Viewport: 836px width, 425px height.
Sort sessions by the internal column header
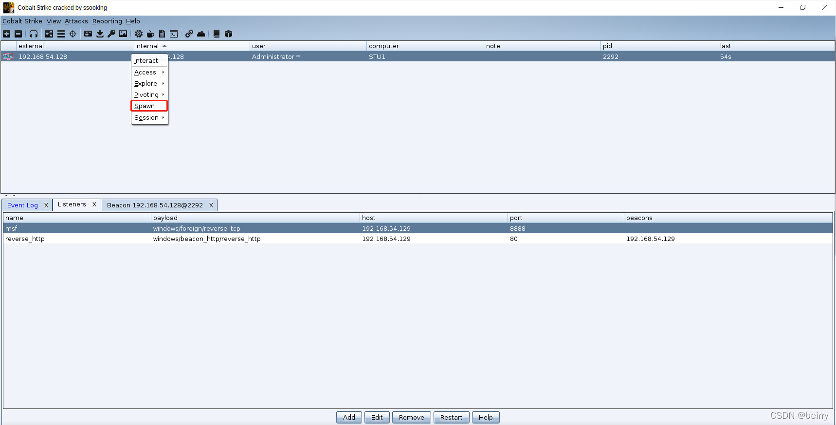click(191, 46)
